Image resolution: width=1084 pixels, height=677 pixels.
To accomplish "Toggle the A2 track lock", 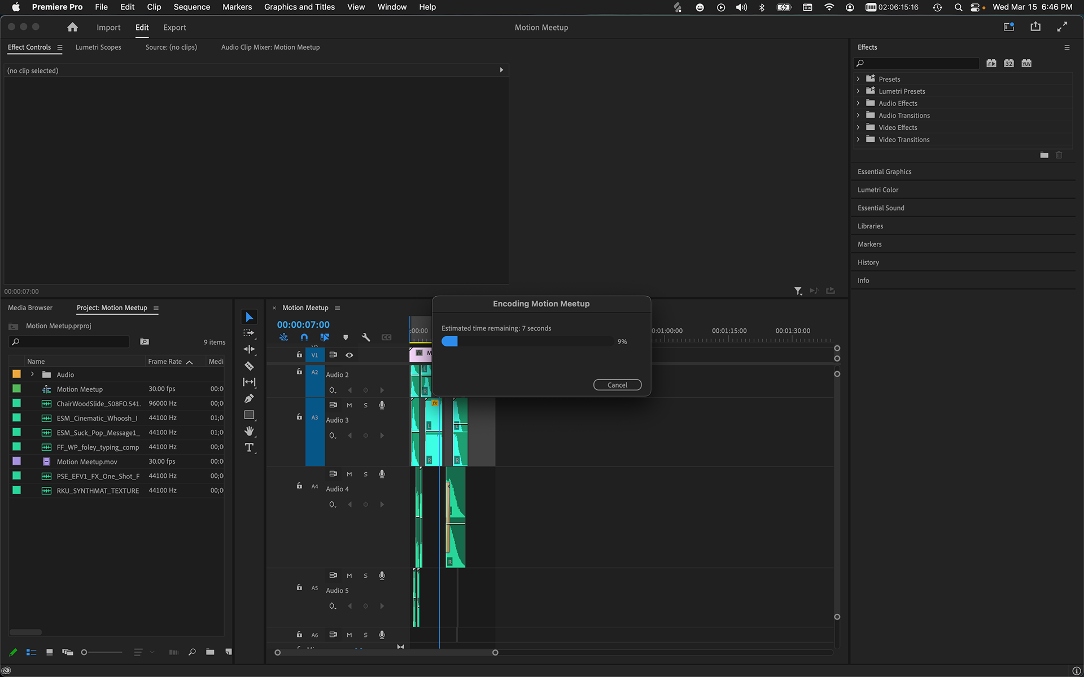I will (299, 372).
